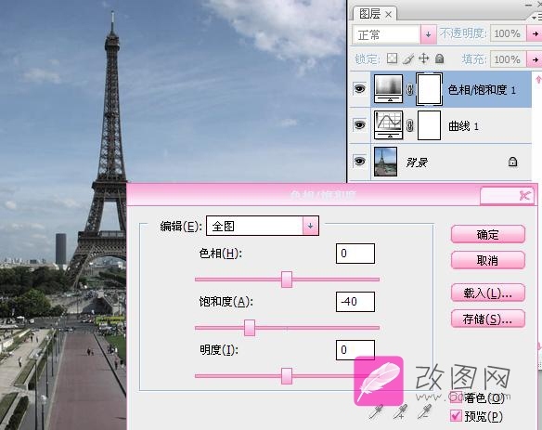Switch to the 图层 tab
Screen dimensions: 542x430
(369, 14)
